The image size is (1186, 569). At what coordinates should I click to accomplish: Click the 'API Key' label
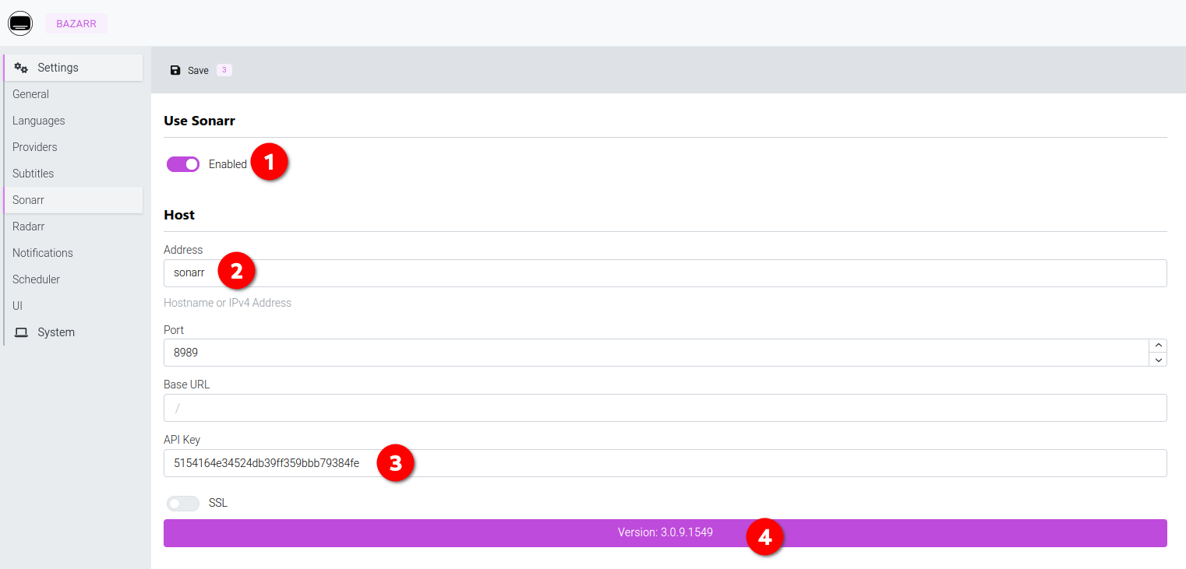(182, 440)
